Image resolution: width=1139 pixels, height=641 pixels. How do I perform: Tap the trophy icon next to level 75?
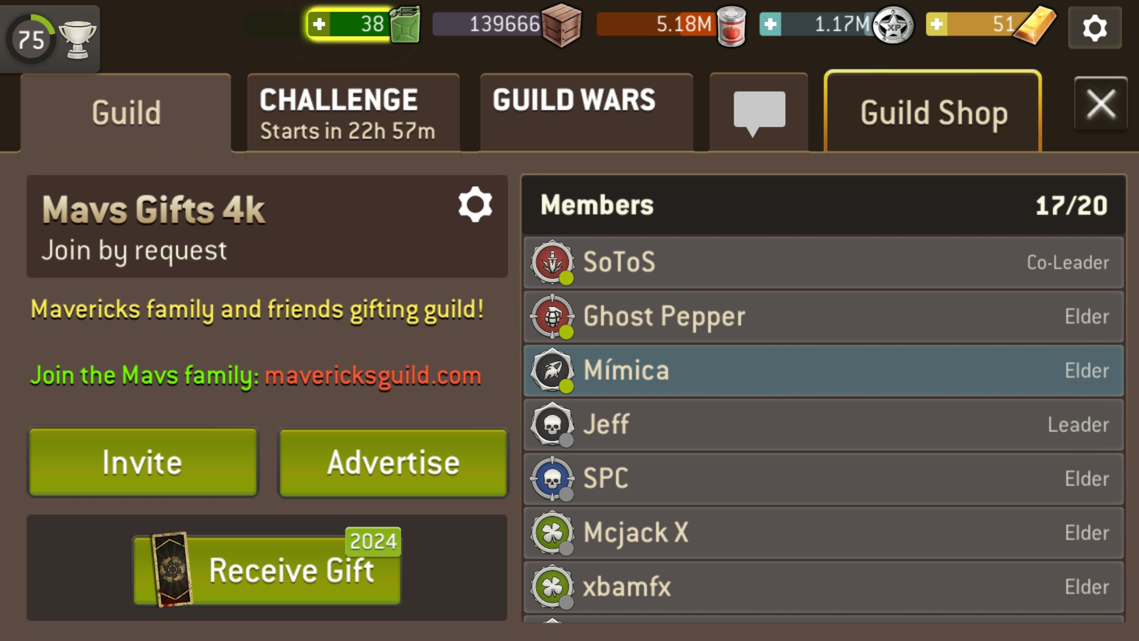[77, 40]
